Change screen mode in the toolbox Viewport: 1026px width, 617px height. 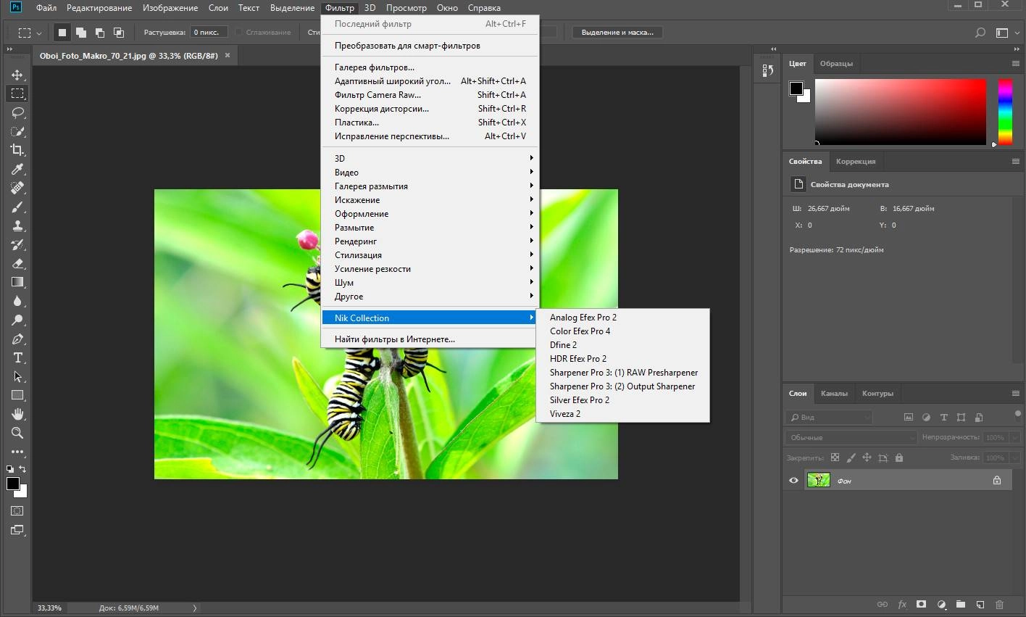pyautogui.click(x=17, y=530)
